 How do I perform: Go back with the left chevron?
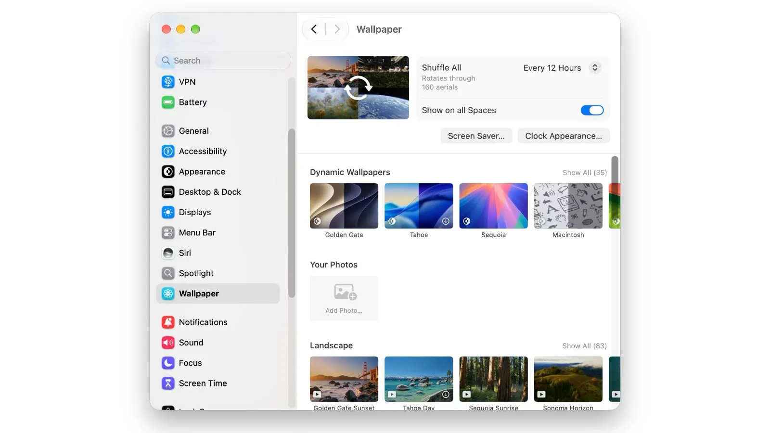tap(314, 29)
